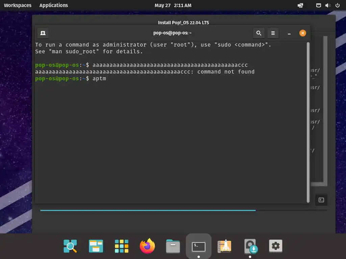Launch Firefox from the dock
The image size is (346, 259).
147,246
